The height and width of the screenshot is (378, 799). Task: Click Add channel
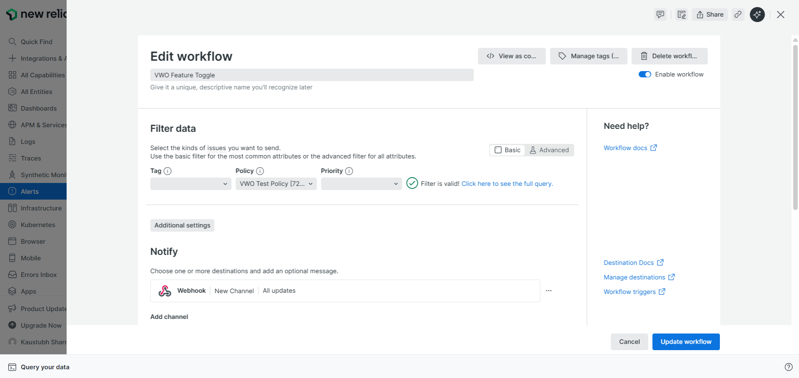tap(169, 317)
